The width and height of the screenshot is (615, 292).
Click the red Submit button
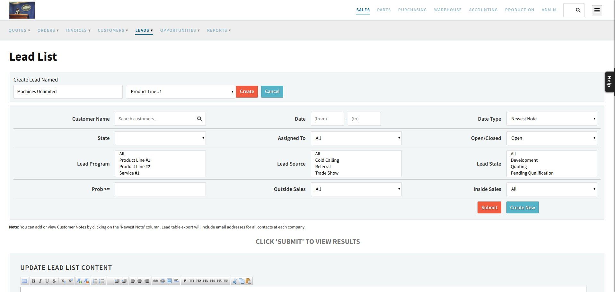click(489, 208)
